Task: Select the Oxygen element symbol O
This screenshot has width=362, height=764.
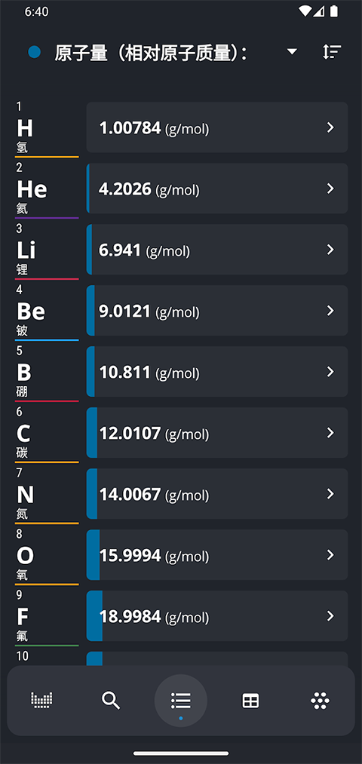Action: (x=26, y=555)
